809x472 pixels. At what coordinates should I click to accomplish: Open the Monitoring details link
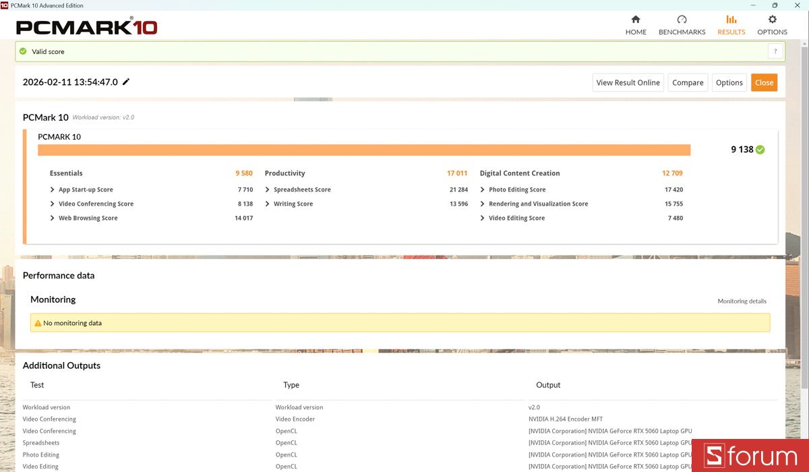coord(742,301)
